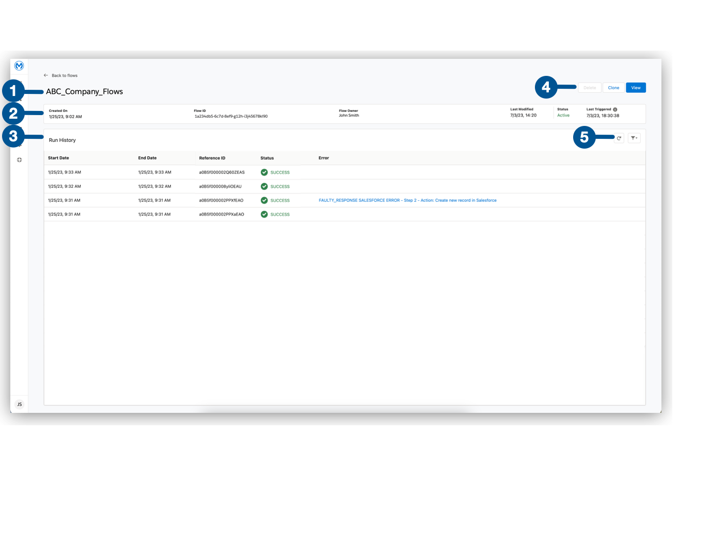727x546 pixels.
Task: Refresh the Run History list
Action: pyautogui.click(x=619, y=138)
